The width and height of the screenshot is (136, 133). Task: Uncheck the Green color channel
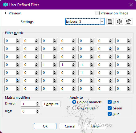[x=109, y=108]
